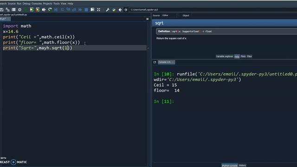Screen dimensions: 297x167
Task: Click the sqrt Definition box in Help
Action: tap(226, 32)
